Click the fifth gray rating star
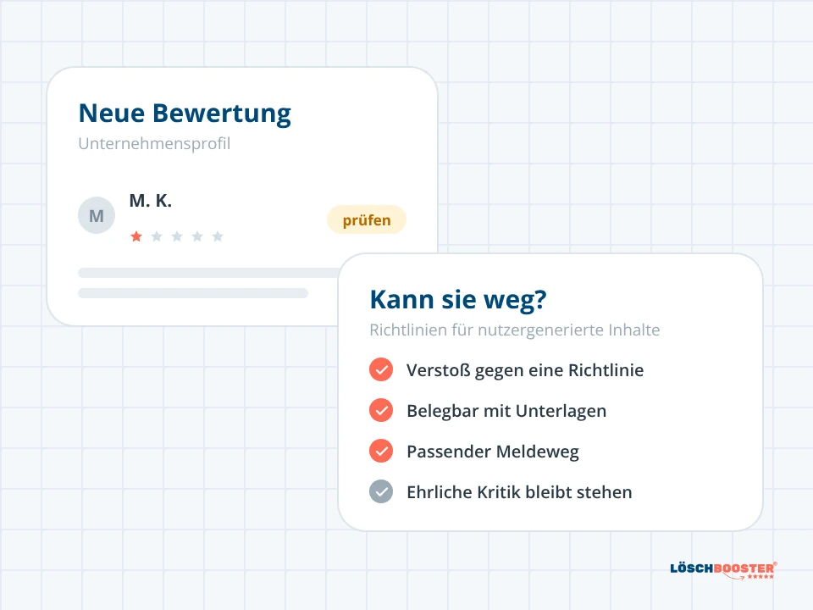This screenshot has height=610, width=813. point(218,236)
